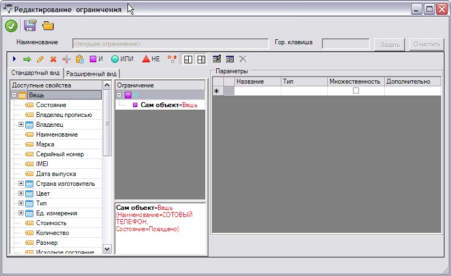Select the Стоимость property

click(x=51, y=223)
